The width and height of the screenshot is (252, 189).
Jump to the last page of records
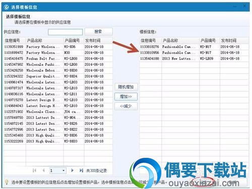coord(81,170)
